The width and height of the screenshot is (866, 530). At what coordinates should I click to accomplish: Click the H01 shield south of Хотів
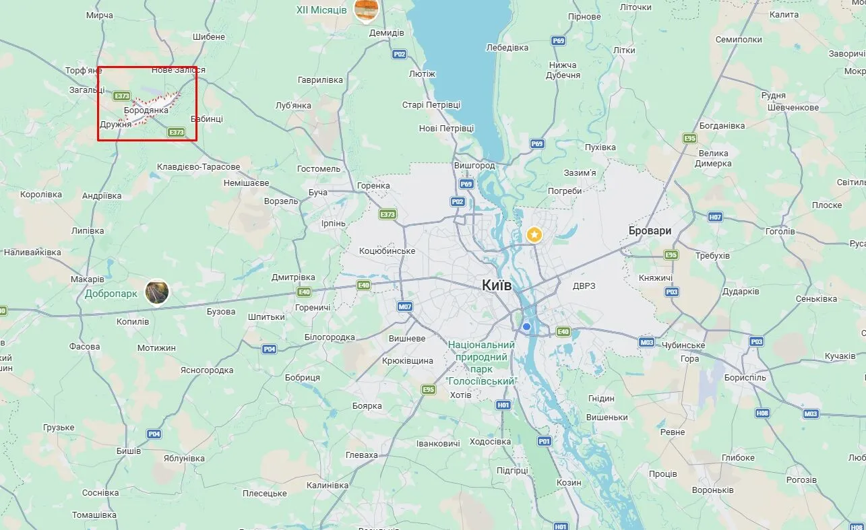pos(503,405)
